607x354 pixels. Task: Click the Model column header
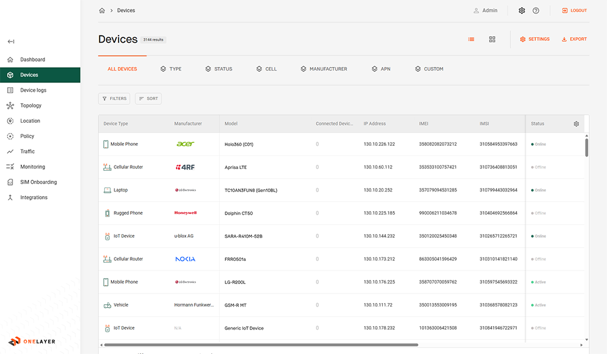coord(231,123)
